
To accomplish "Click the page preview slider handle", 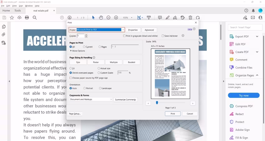I will [157, 103].
